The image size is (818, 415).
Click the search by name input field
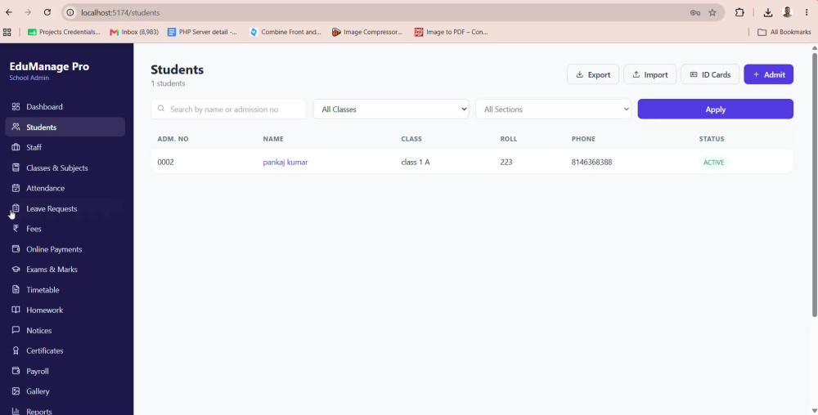[228, 109]
